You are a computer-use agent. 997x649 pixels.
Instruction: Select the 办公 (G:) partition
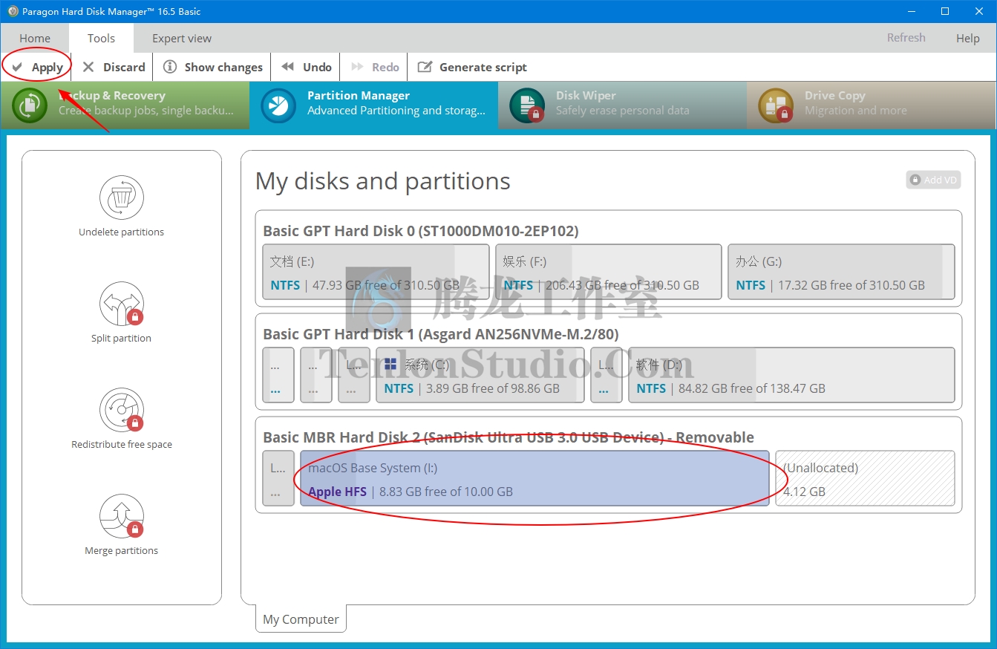pos(841,272)
